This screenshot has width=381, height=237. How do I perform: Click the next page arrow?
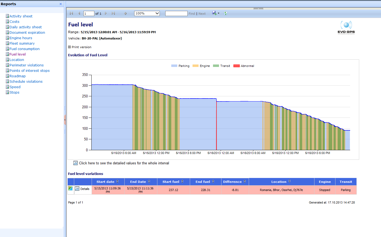[106, 13]
